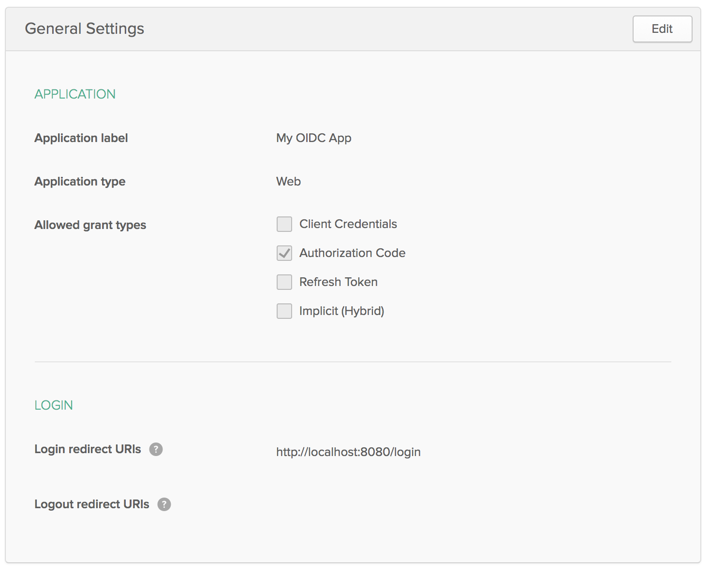Image resolution: width=710 pixels, height=571 pixels.
Task: Tick the Refresh Token checkbox
Action: pyautogui.click(x=284, y=282)
